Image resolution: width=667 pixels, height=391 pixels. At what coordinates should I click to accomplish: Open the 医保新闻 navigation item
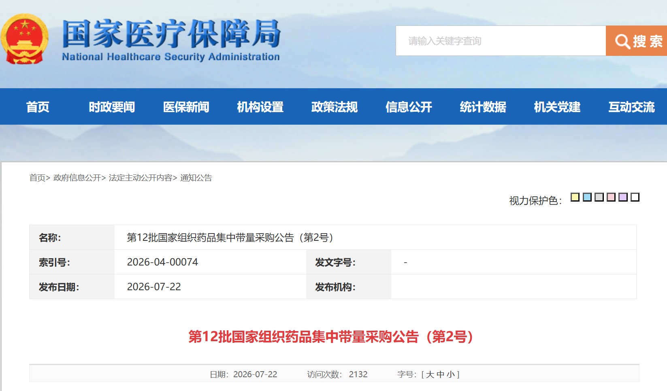(186, 107)
